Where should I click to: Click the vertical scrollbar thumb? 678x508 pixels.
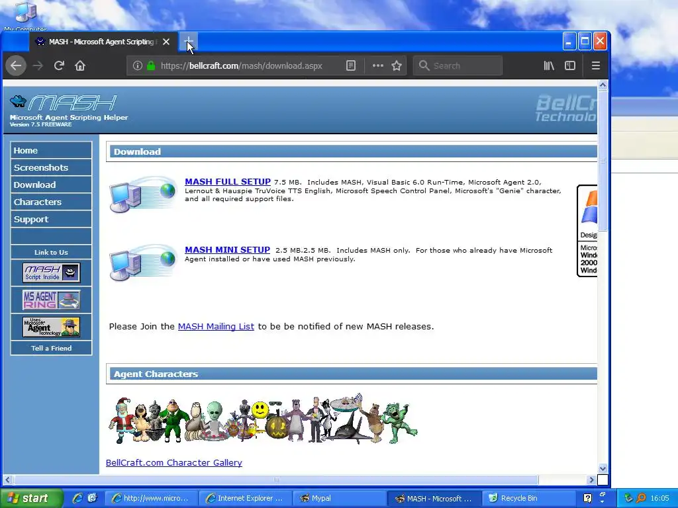pos(603,161)
